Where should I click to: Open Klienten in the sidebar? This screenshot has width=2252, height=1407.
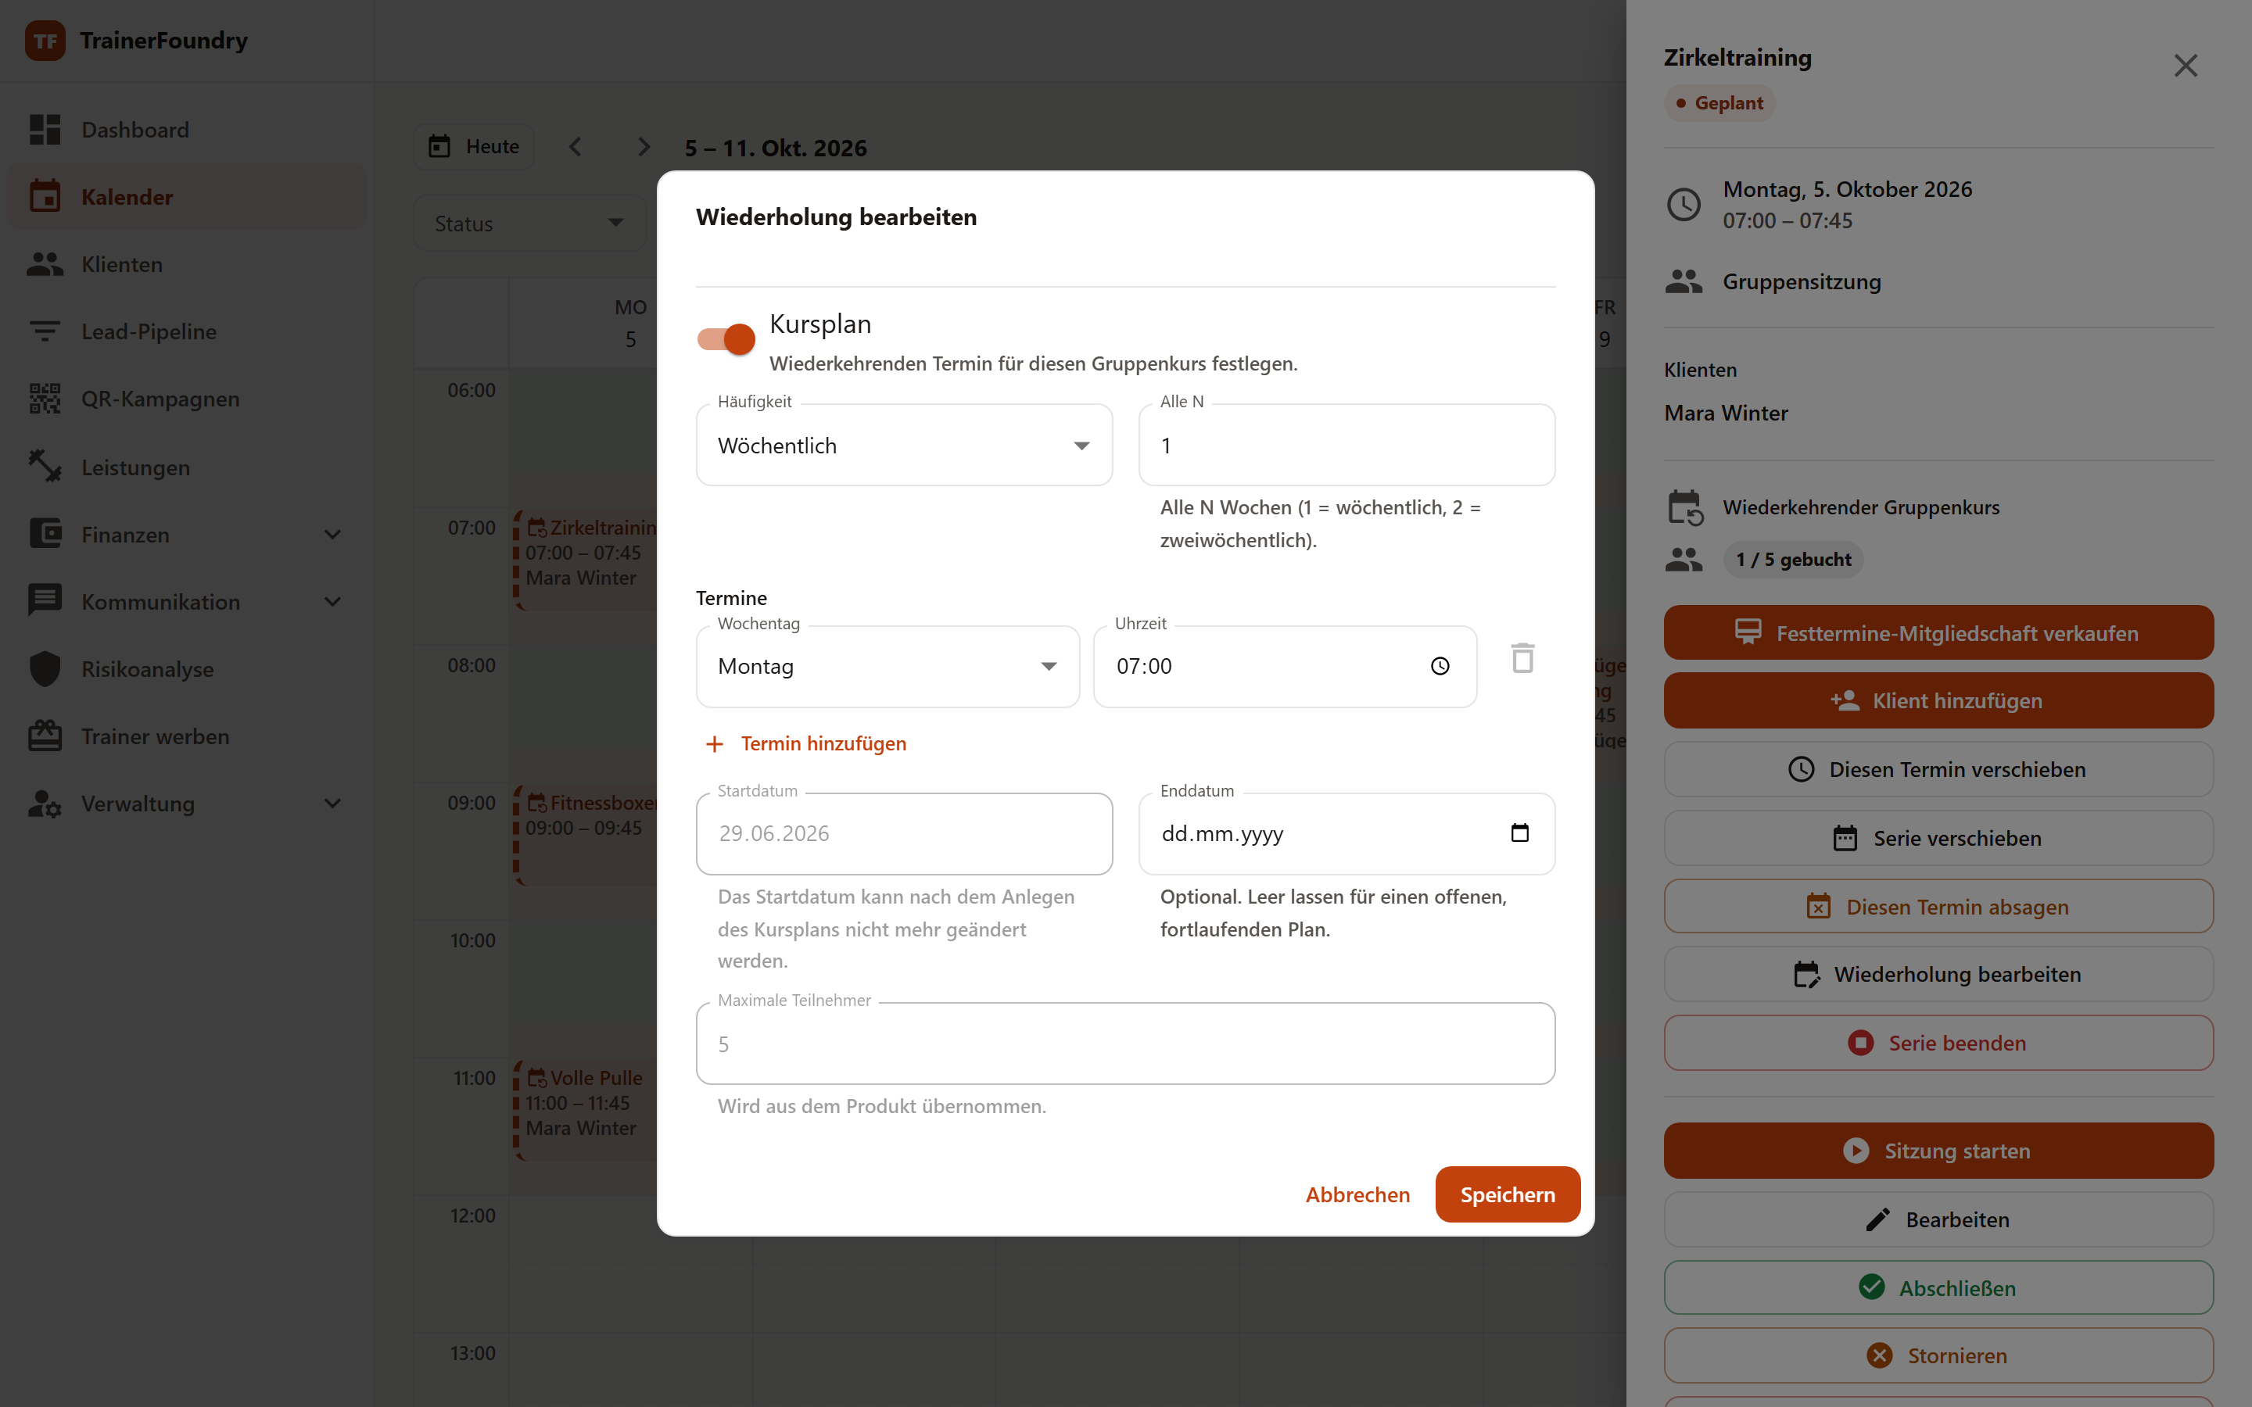coord(186,264)
